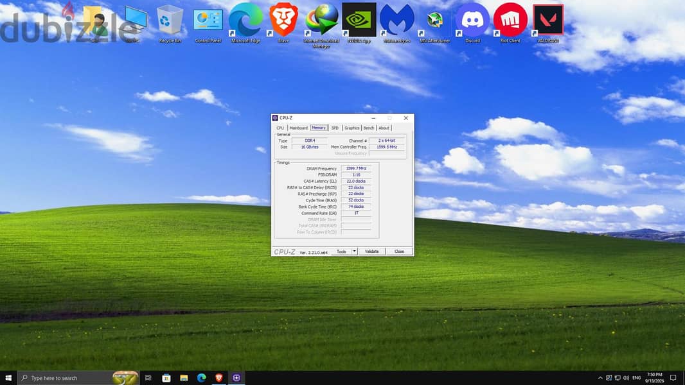
Task: Click the Bank Cycle Time value 74 clocks
Action: (356, 207)
